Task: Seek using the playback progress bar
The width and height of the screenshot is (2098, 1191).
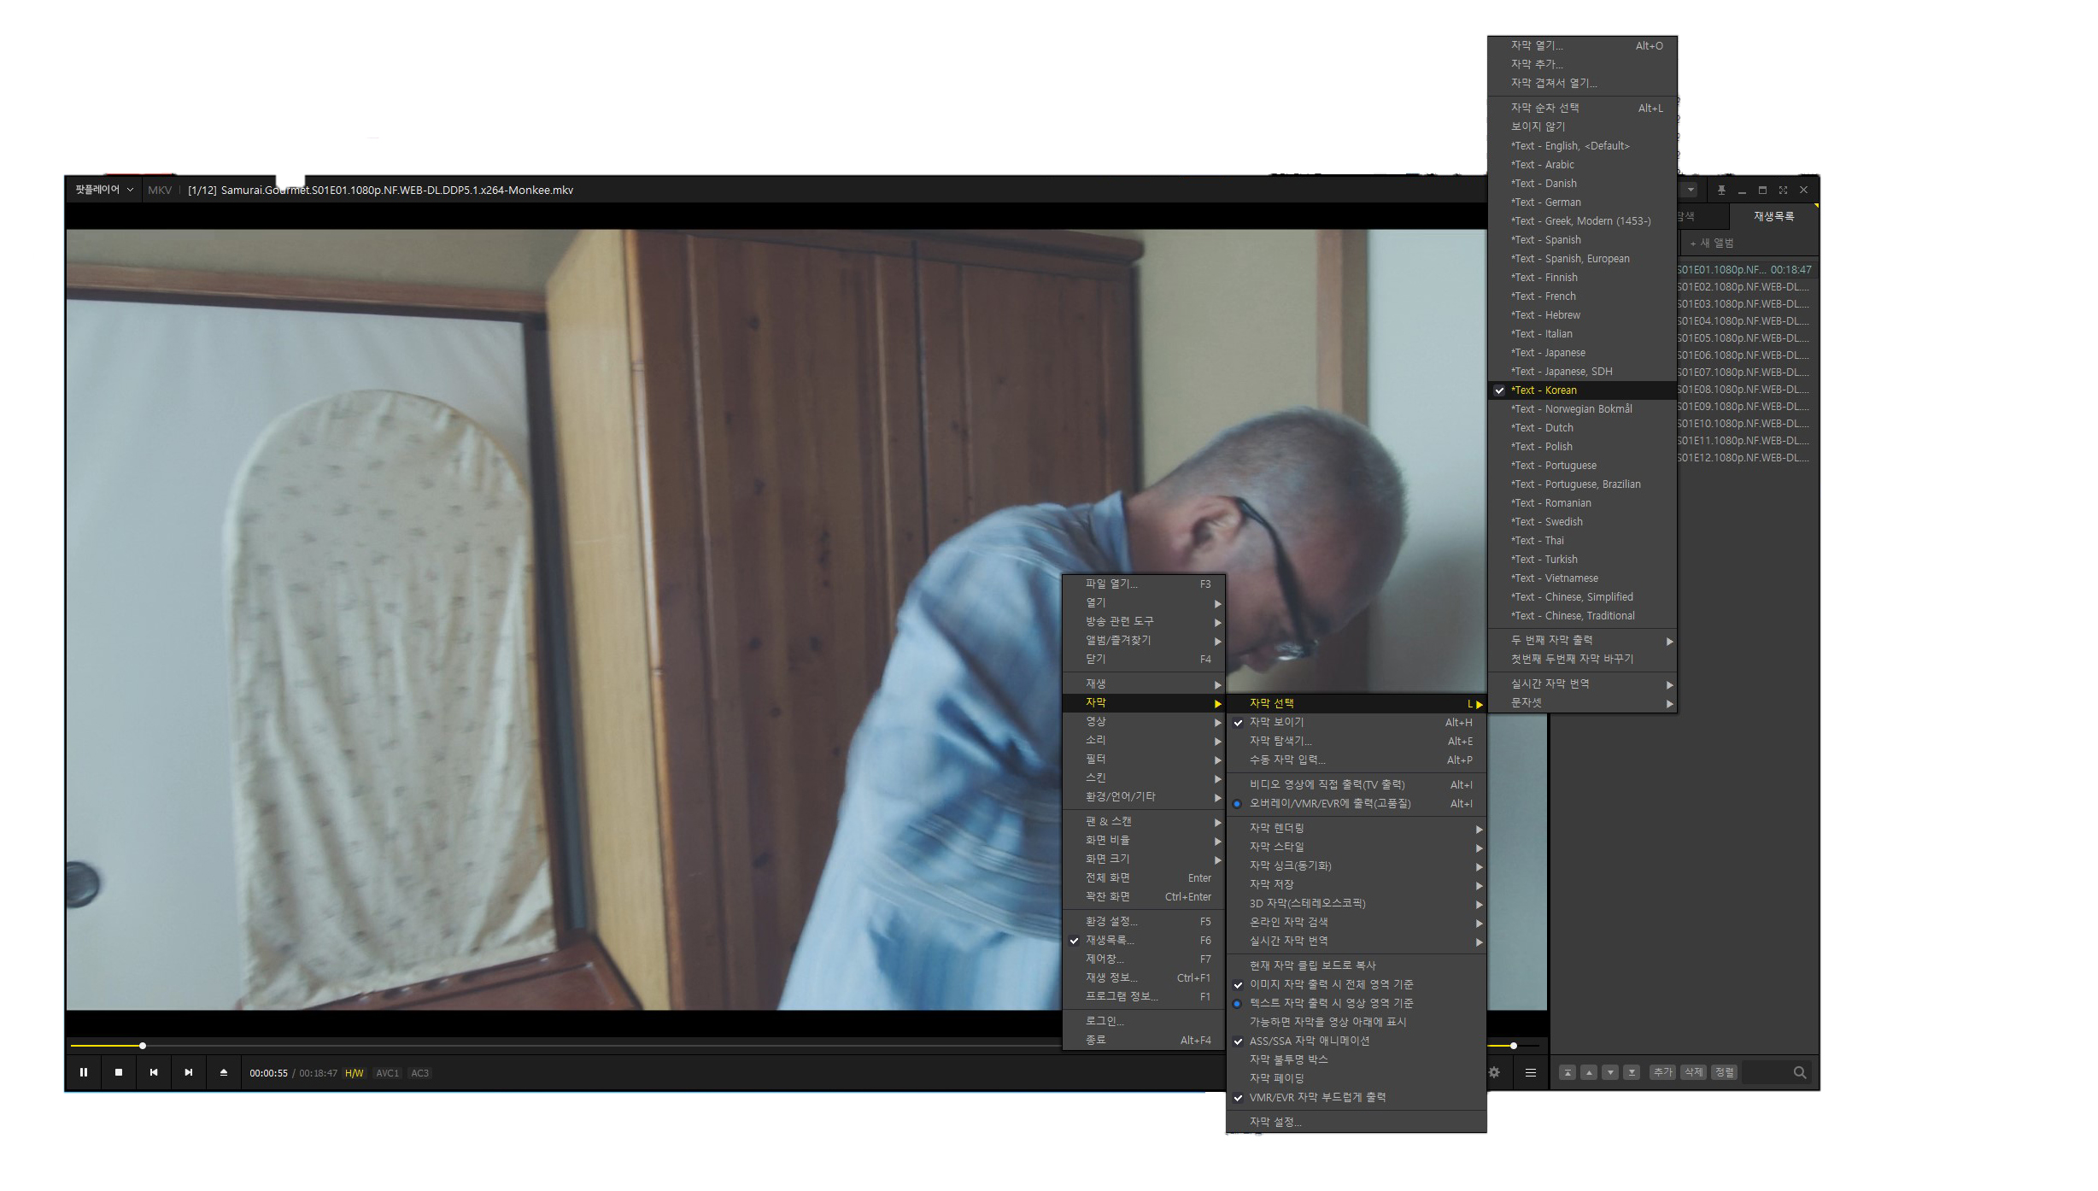Action: [x=564, y=1046]
